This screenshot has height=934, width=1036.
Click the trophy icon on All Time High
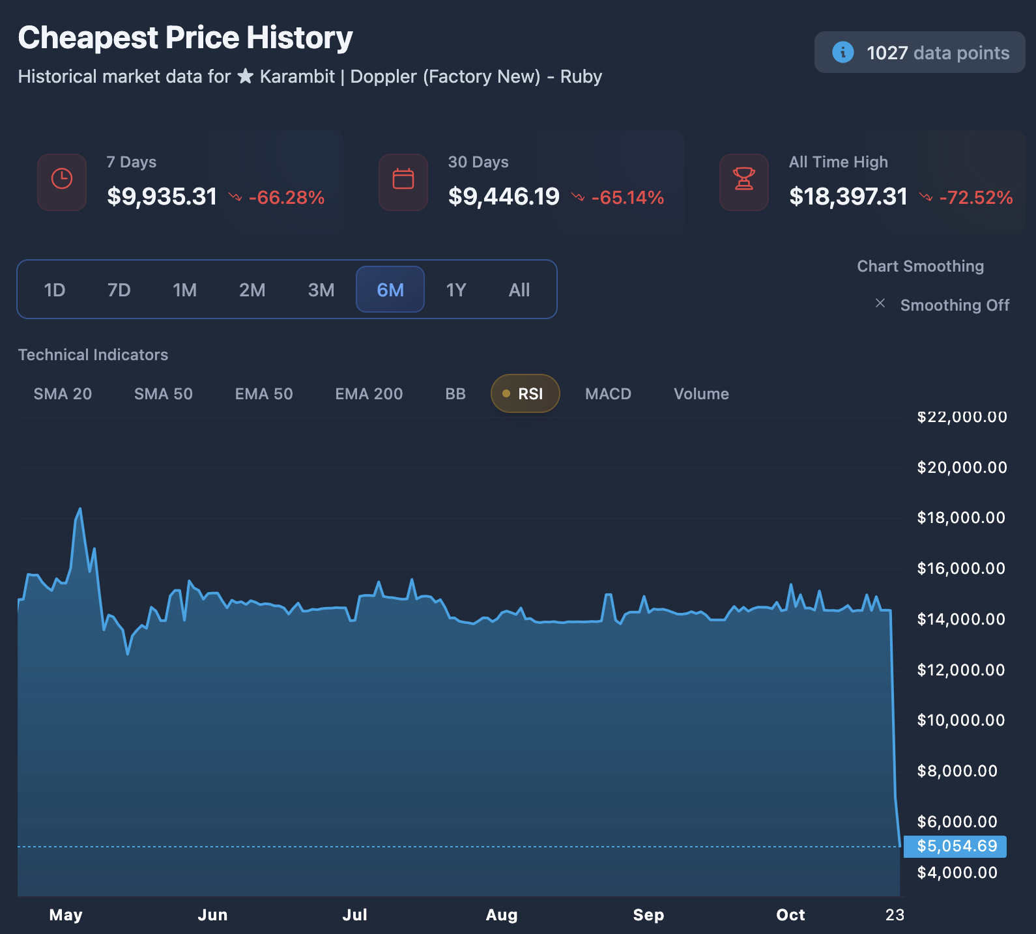(744, 179)
